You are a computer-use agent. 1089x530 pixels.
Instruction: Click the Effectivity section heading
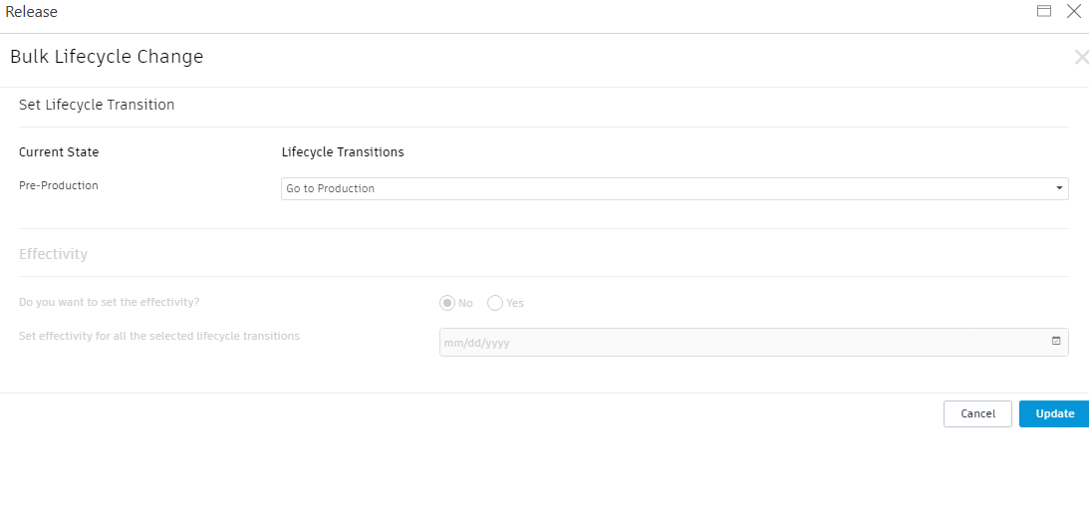coord(53,254)
